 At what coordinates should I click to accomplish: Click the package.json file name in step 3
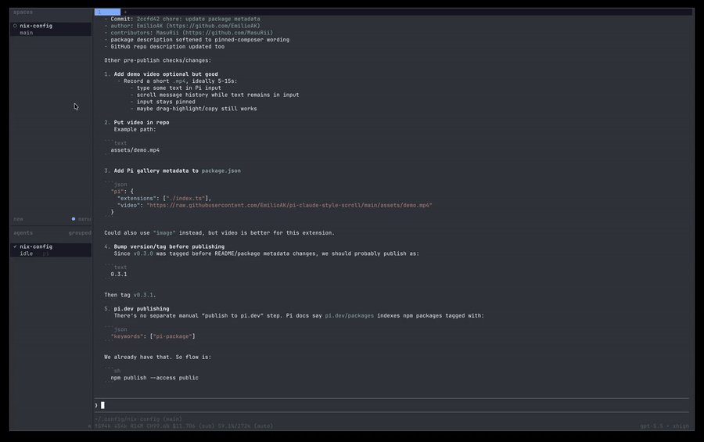221,171
